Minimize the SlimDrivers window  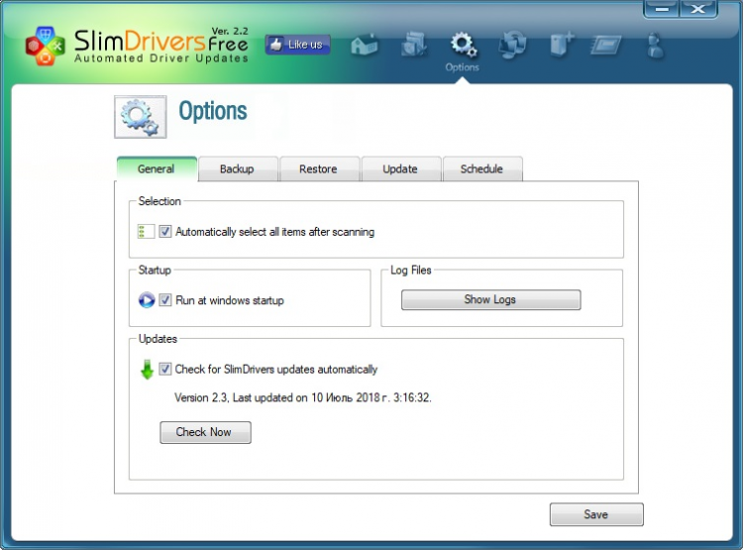(x=661, y=9)
